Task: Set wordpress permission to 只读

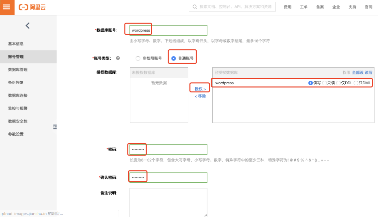Action: [x=325, y=83]
